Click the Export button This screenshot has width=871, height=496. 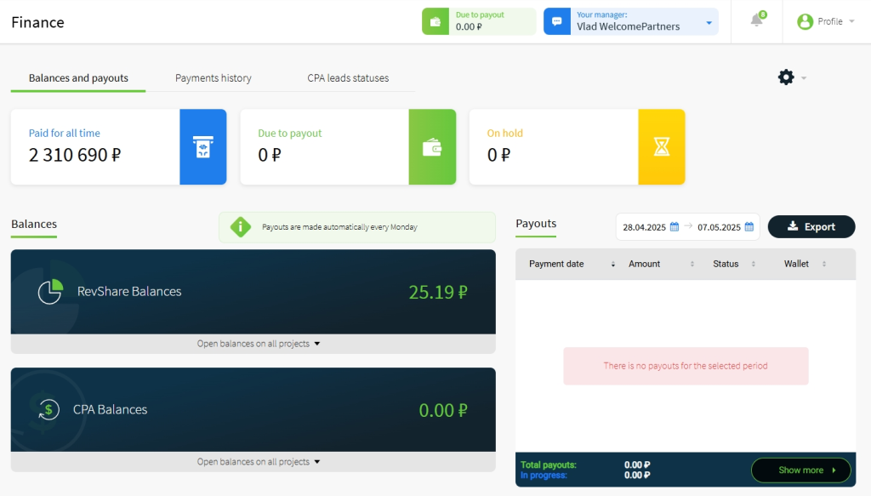[811, 226]
